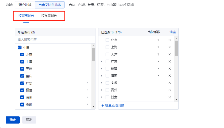Uncheck the 中国 checkbox in available list
This screenshot has height=128, width=224.
pyautogui.click(x=20, y=47)
